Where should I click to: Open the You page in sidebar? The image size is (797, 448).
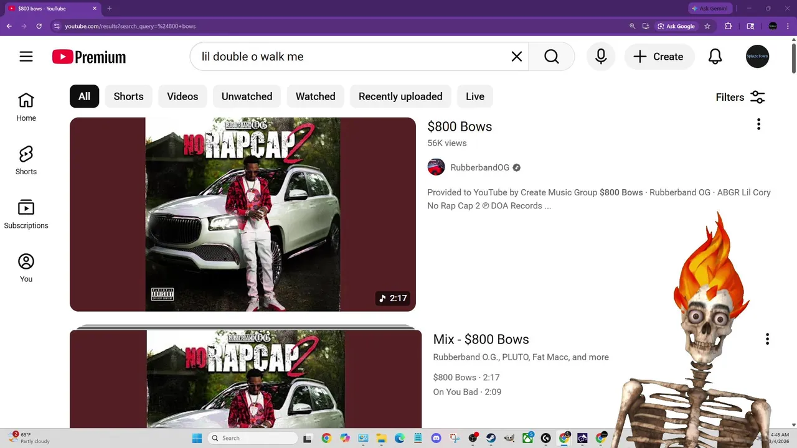pos(26,268)
